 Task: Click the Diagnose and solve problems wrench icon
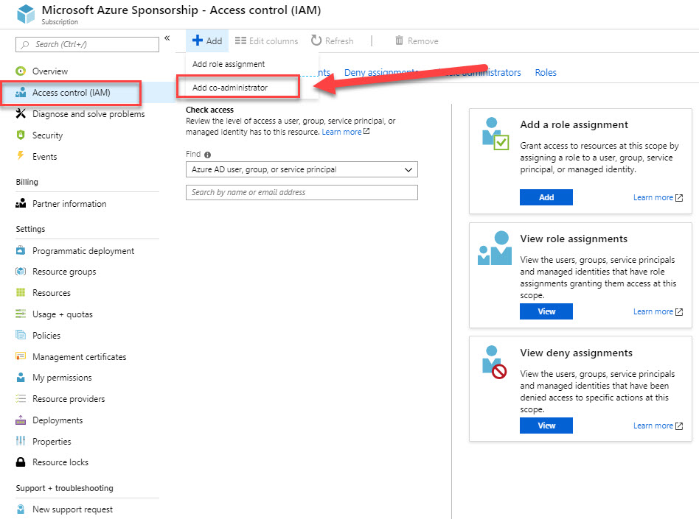tap(21, 113)
